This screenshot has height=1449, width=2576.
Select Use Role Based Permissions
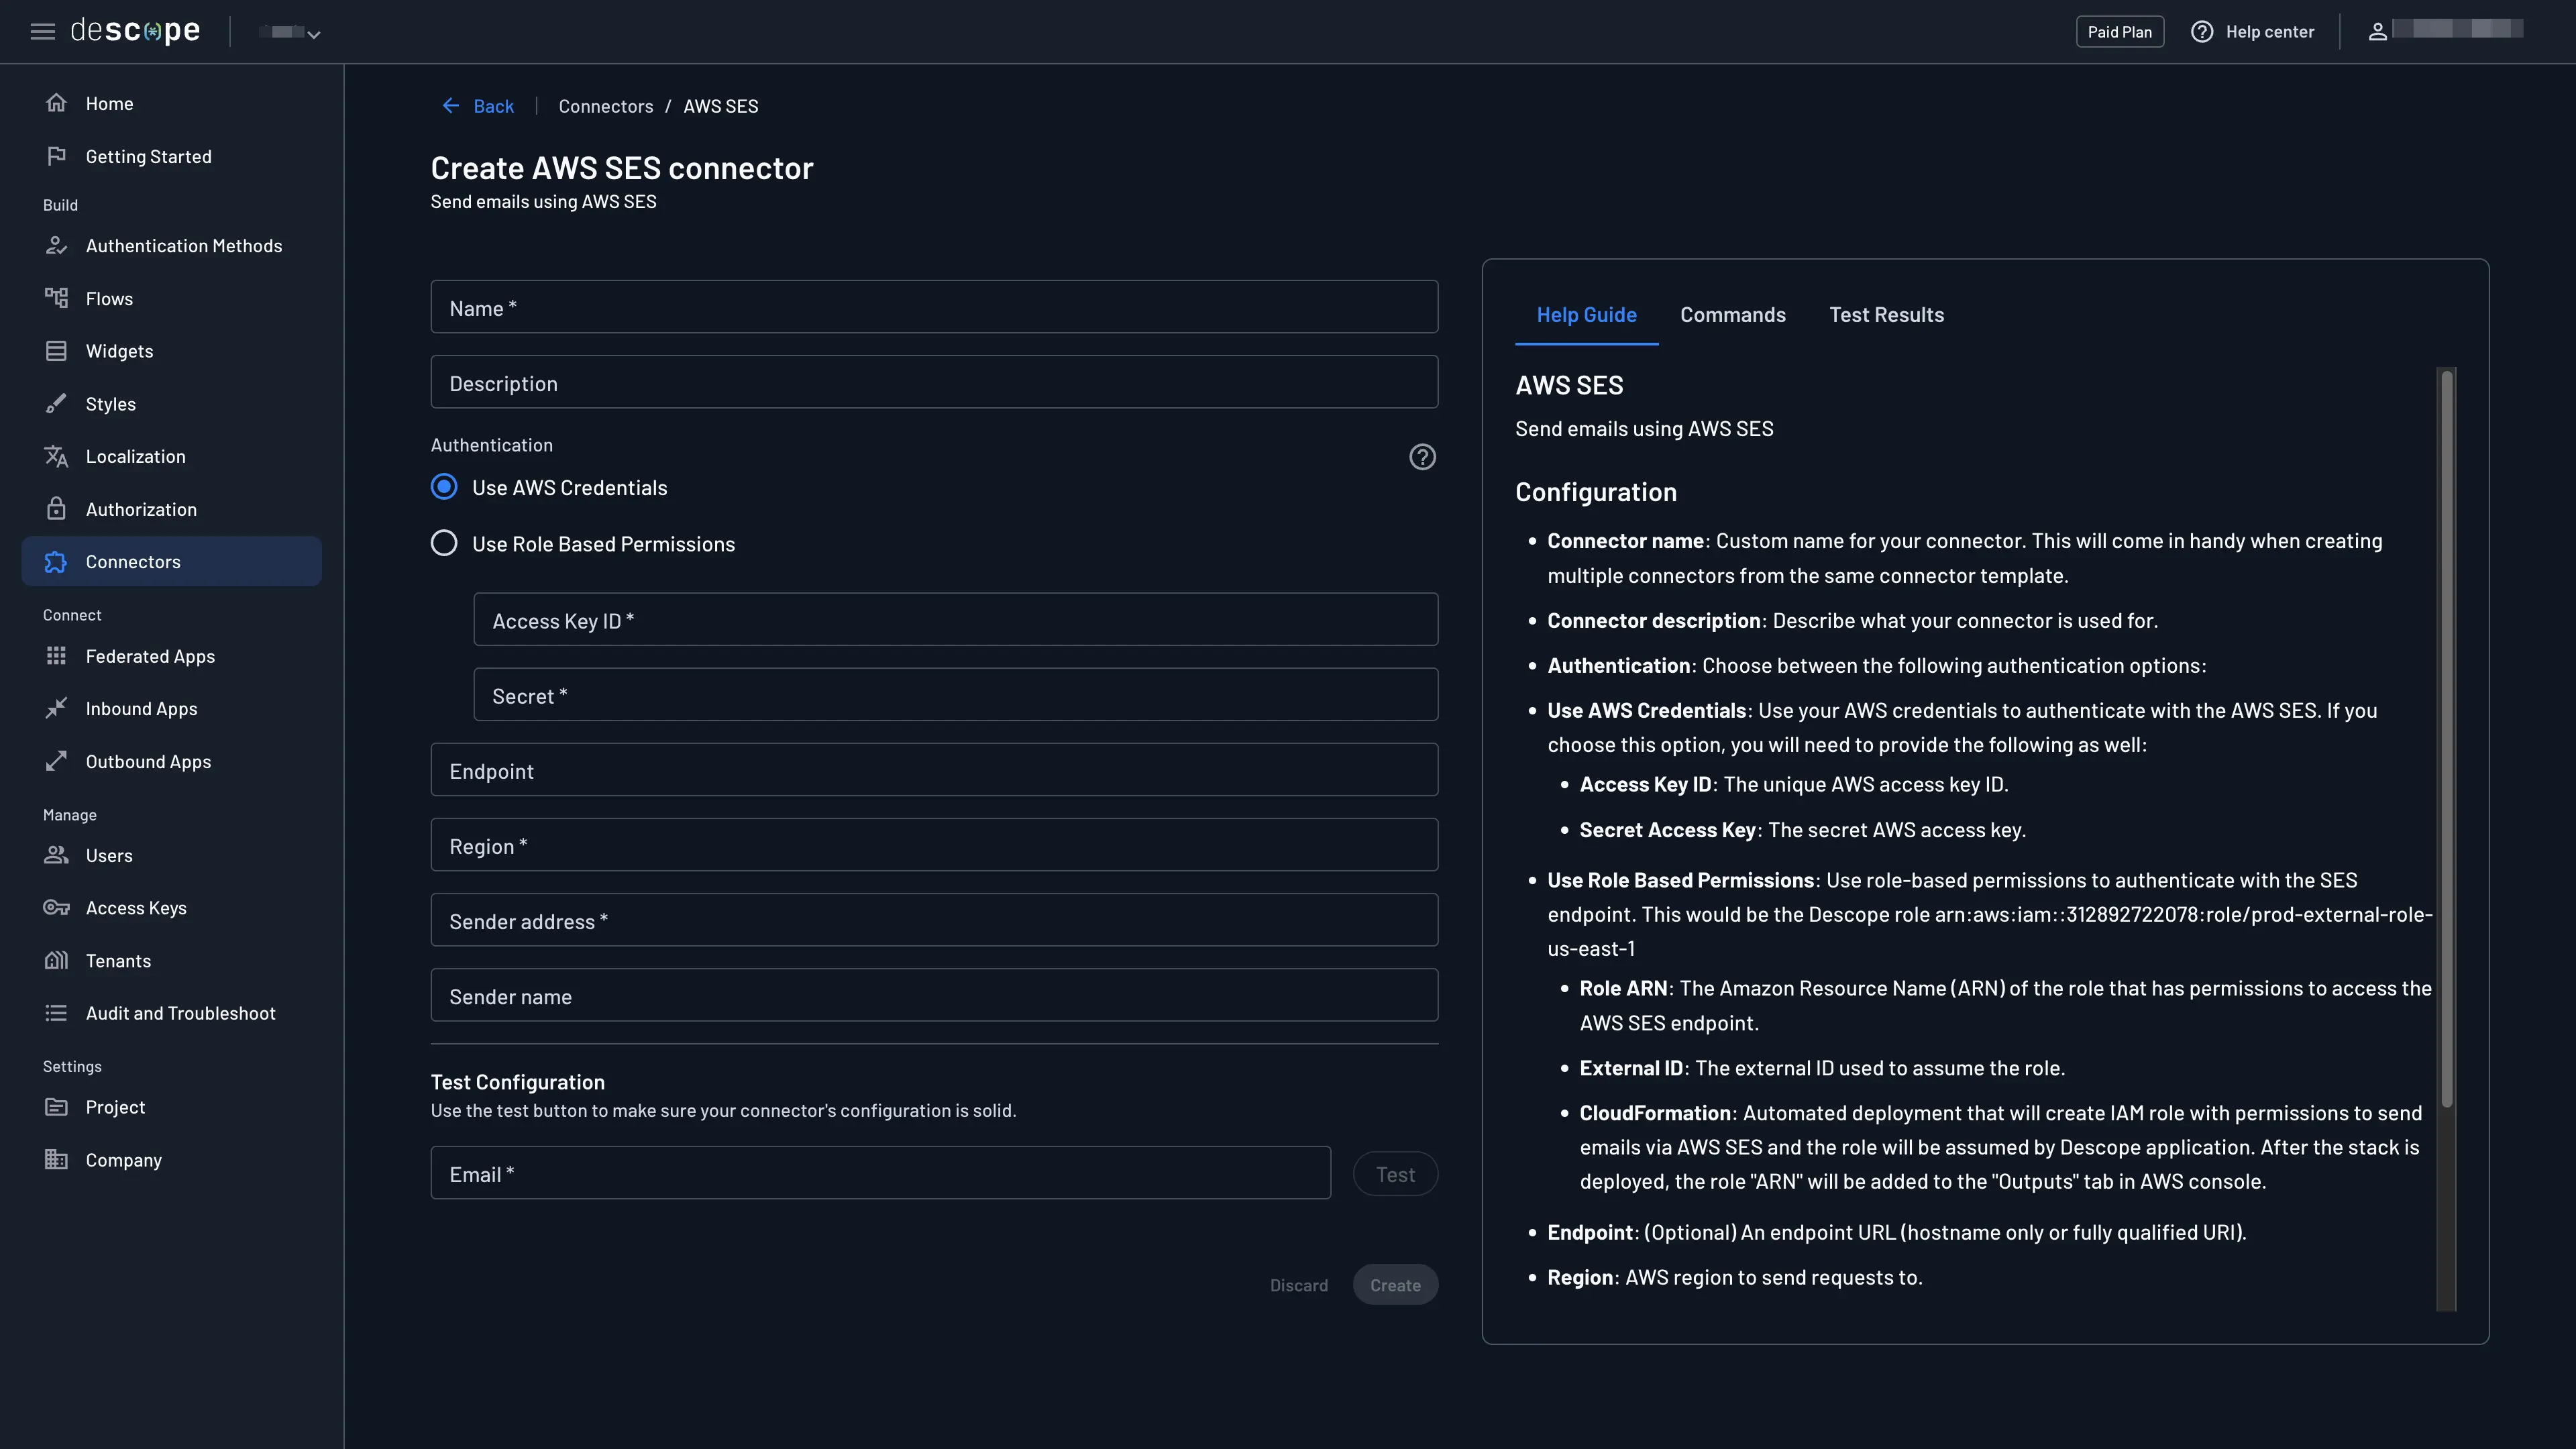coord(444,543)
